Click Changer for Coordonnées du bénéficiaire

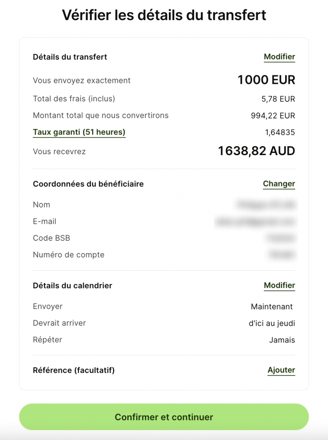pyautogui.click(x=279, y=184)
